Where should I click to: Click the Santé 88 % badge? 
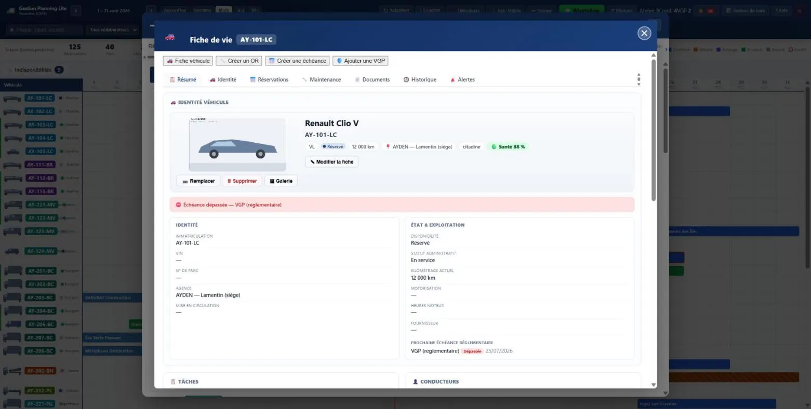click(508, 147)
